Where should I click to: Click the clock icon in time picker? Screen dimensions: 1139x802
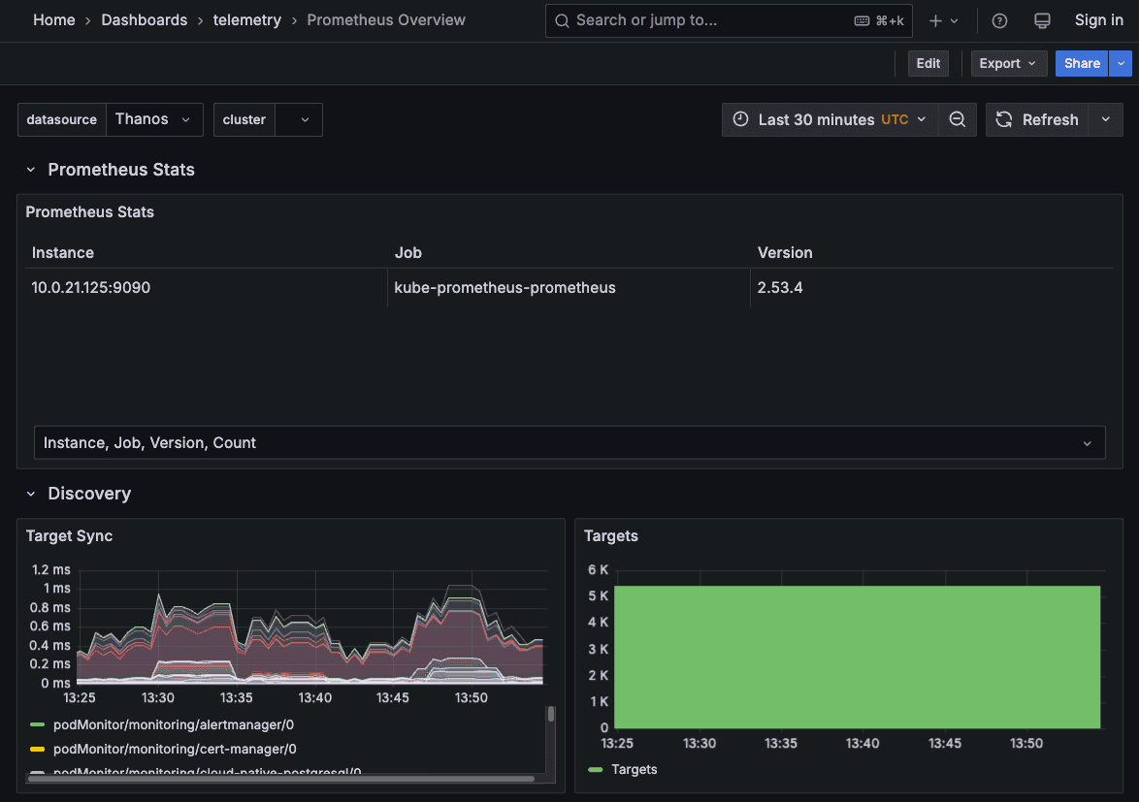[x=740, y=119]
